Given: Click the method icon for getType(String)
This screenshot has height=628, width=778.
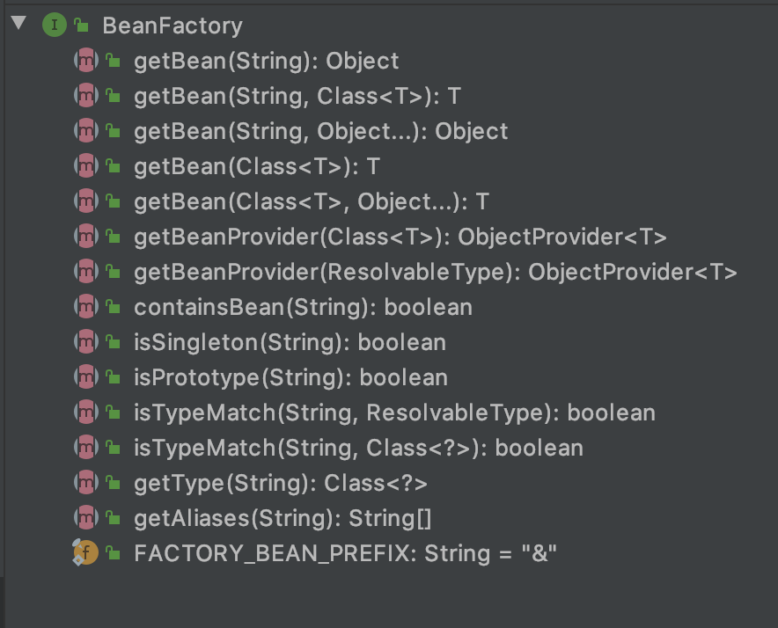Looking at the screenshot, I should (87, 483).
